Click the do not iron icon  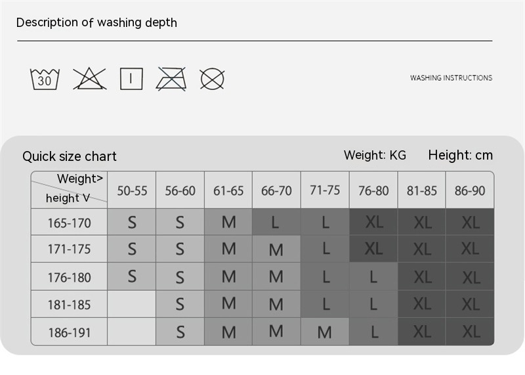pyautogui.click(x=171, y=79)
